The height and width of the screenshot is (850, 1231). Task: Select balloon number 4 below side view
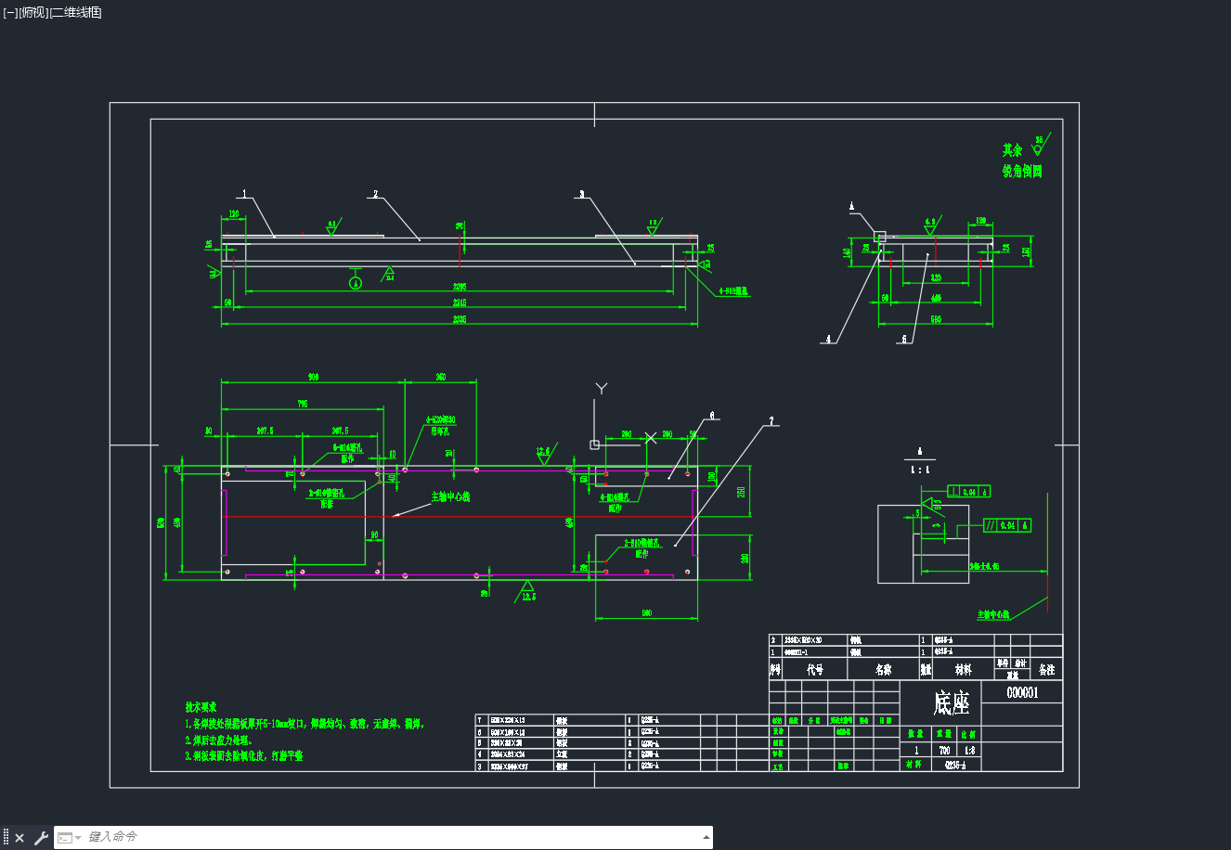coord(829,340)
